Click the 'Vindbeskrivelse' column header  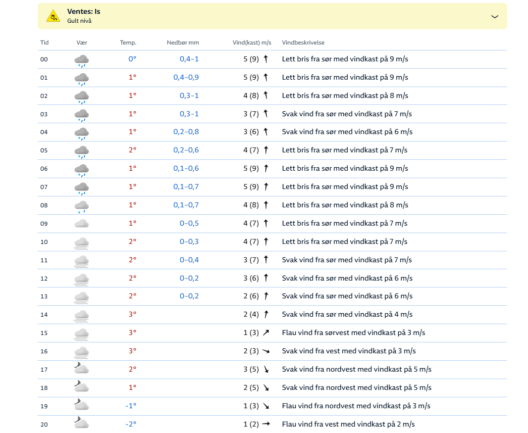(303, 43)
